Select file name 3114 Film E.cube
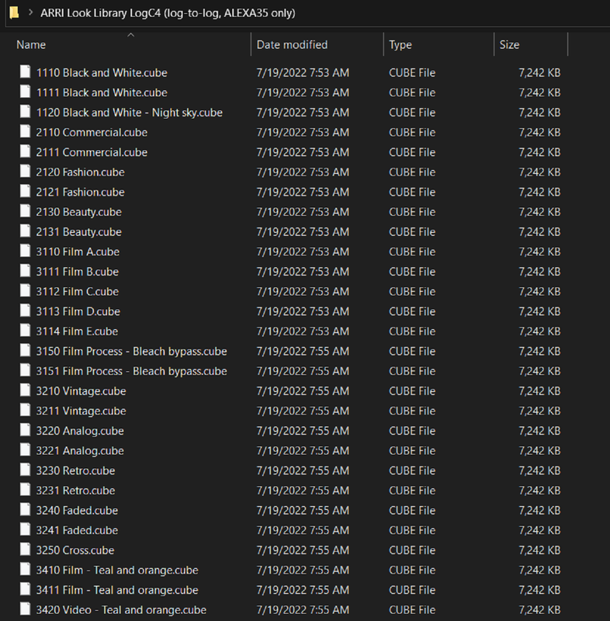610x621 pixels. (77, 331)
